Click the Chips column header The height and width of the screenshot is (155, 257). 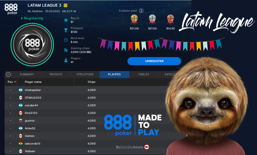pyautogui.click(x=91, y=82)
